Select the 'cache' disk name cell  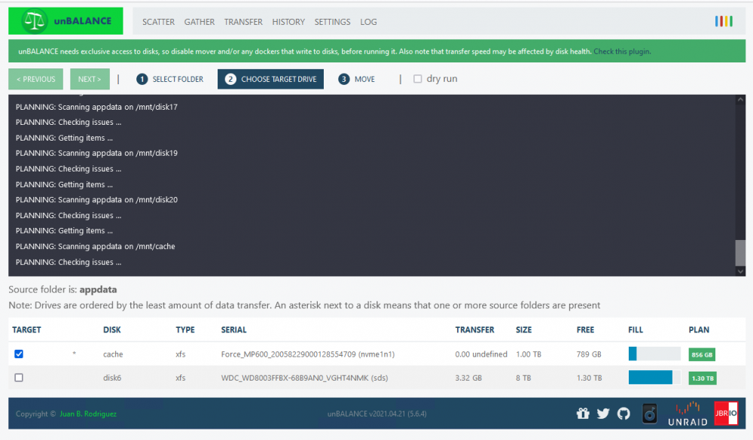point(113,354)
